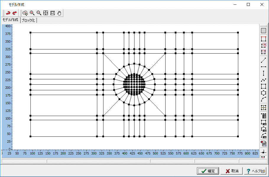Select the zoom window (double magnifier) tool
269x177 pixels.
click(x=25, y=13)
